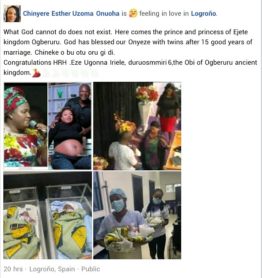Viewport: 262px width, 278px height.
Task: Click the red and yellow flower bouquet
Action: click(x=147, y=93)
